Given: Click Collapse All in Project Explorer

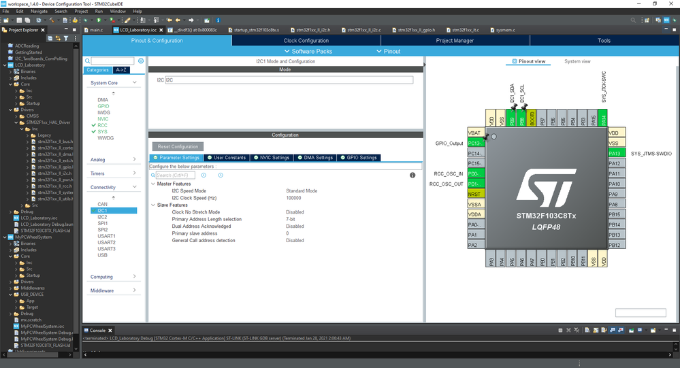Looking at the screenshot, I should point(50,38).
